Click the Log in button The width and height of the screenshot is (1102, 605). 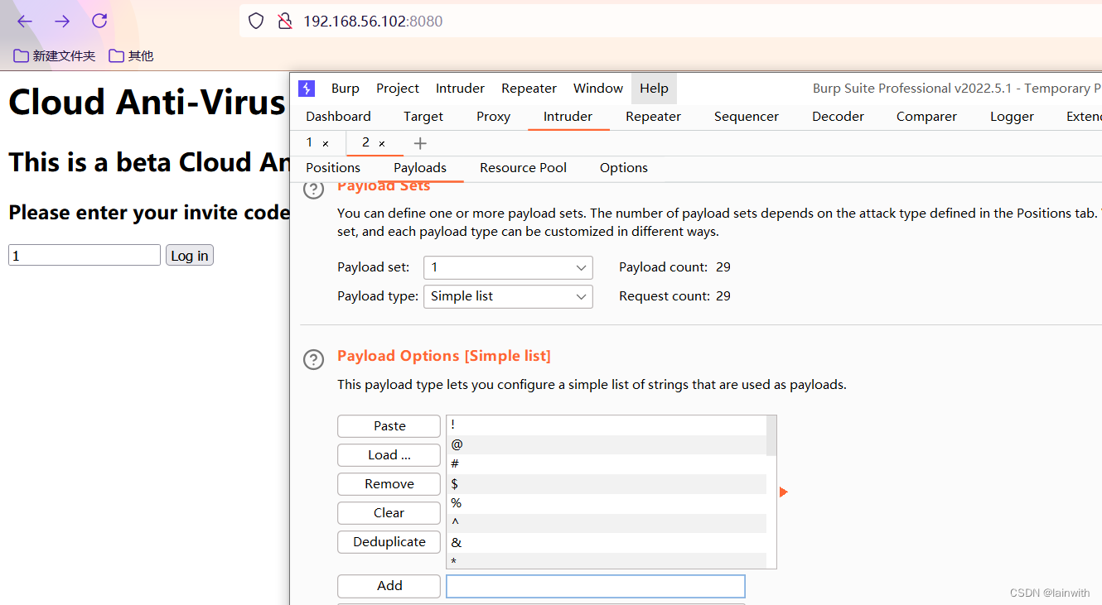point(190,256)
